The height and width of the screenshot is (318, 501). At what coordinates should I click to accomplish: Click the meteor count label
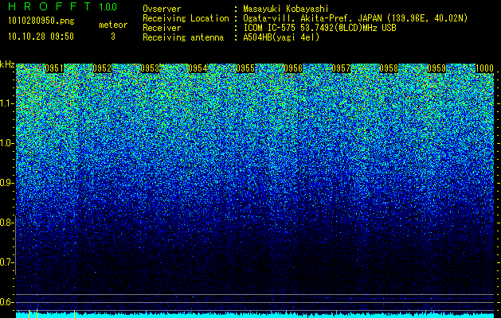coord(113,25)
